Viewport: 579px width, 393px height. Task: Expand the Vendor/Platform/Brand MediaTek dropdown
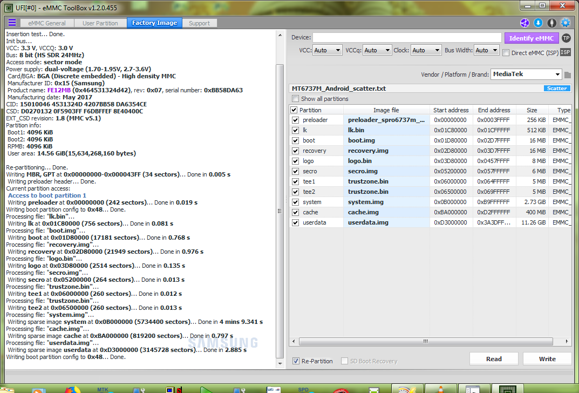(x=526, y=74)
